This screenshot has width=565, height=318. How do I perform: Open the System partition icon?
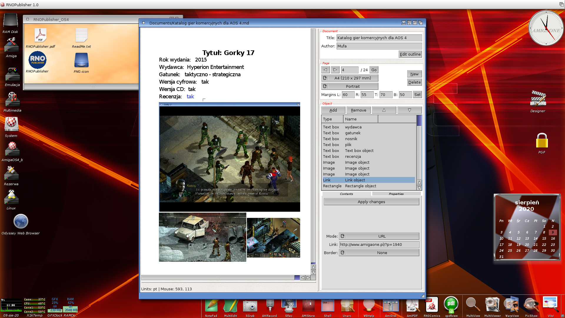click(11, 124)
